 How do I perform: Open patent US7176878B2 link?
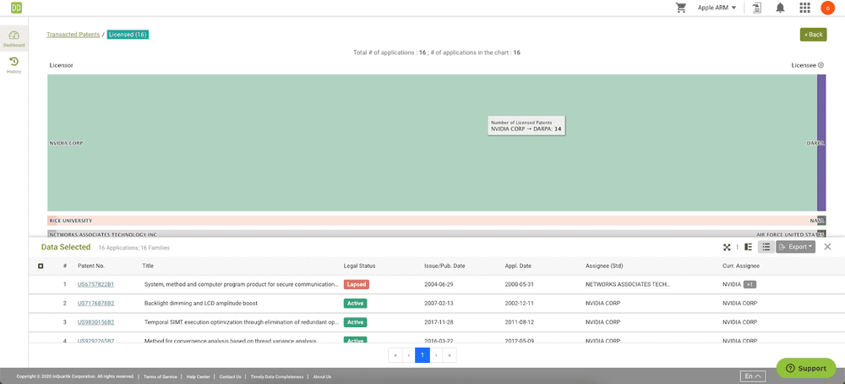(x=96, y=303)
